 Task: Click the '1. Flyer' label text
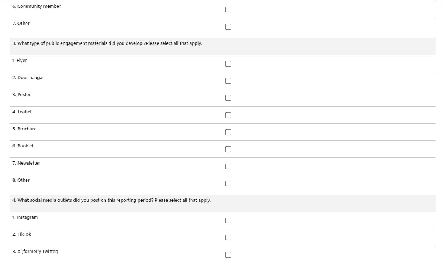20,61
